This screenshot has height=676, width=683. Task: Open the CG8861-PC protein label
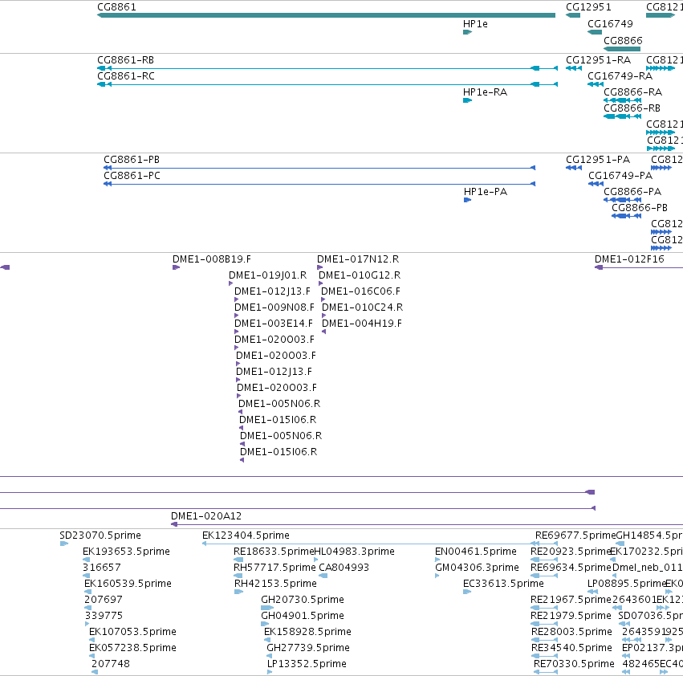[132, 175]
